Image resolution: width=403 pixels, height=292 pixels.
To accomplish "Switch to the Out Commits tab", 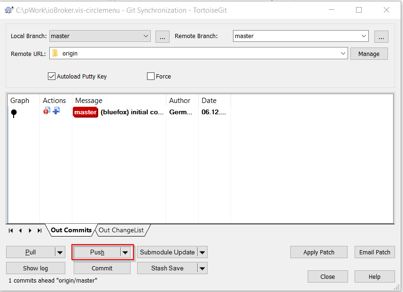I will tap(71, 230).
